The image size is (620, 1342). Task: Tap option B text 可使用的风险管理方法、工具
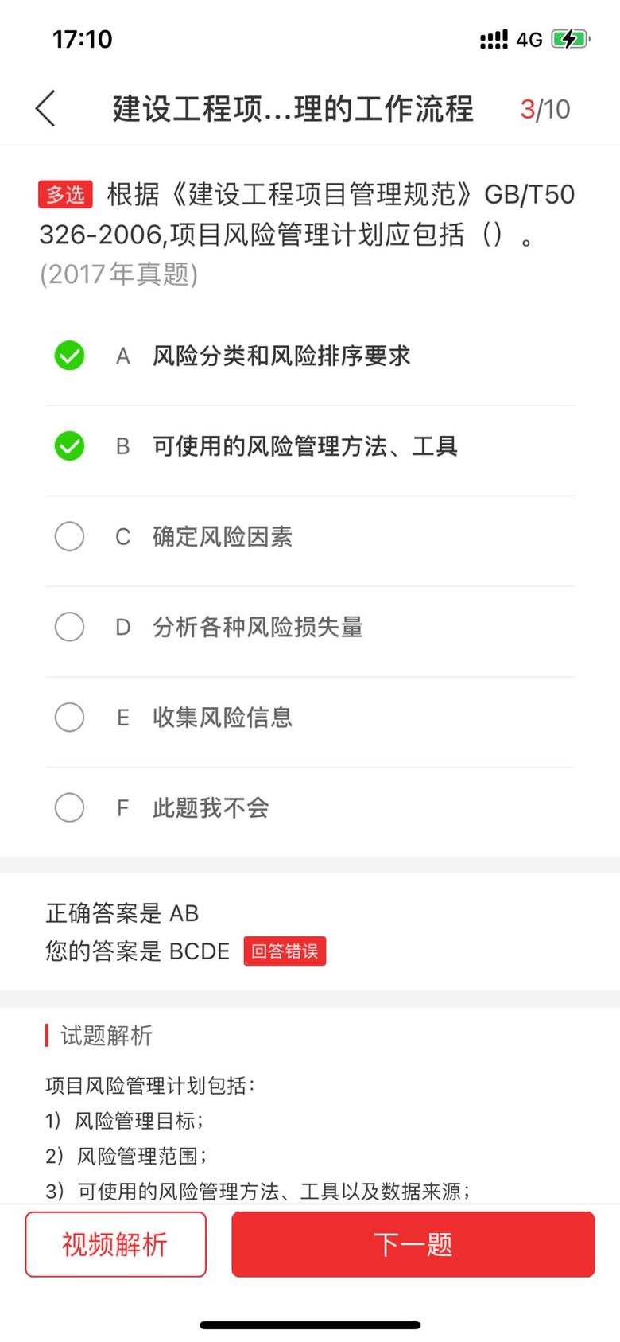click(305, 446)
